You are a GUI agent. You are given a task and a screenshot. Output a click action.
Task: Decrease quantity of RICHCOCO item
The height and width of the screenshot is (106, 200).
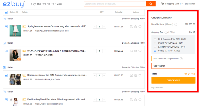95,51
